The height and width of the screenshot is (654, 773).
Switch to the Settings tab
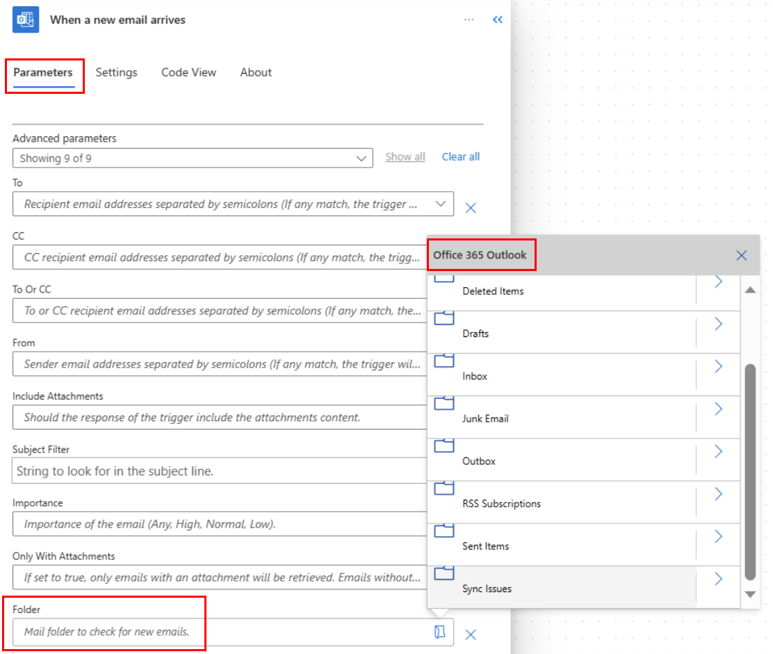click(116, 72)
